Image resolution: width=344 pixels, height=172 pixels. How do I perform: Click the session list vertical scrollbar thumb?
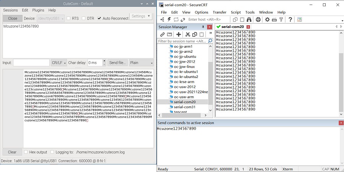[x=210, y=83]
